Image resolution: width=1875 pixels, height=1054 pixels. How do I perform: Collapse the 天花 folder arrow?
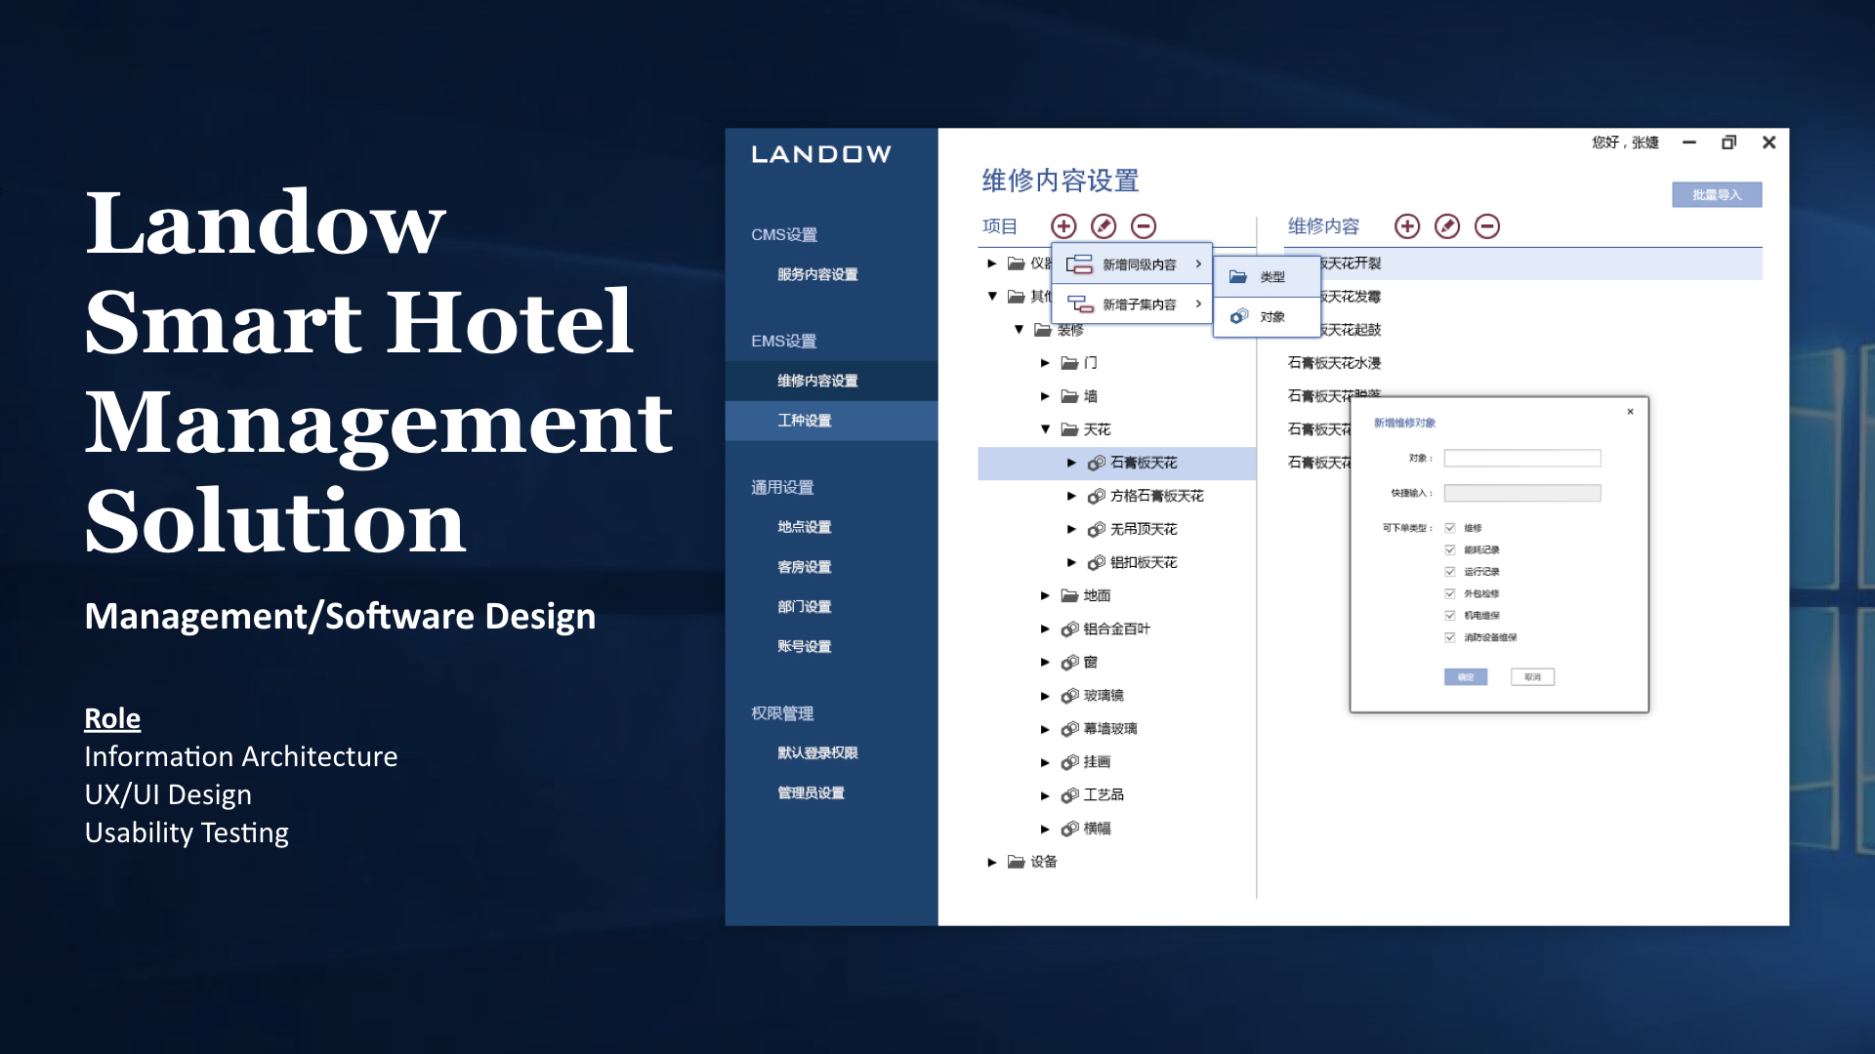(x=1045, y=429)
